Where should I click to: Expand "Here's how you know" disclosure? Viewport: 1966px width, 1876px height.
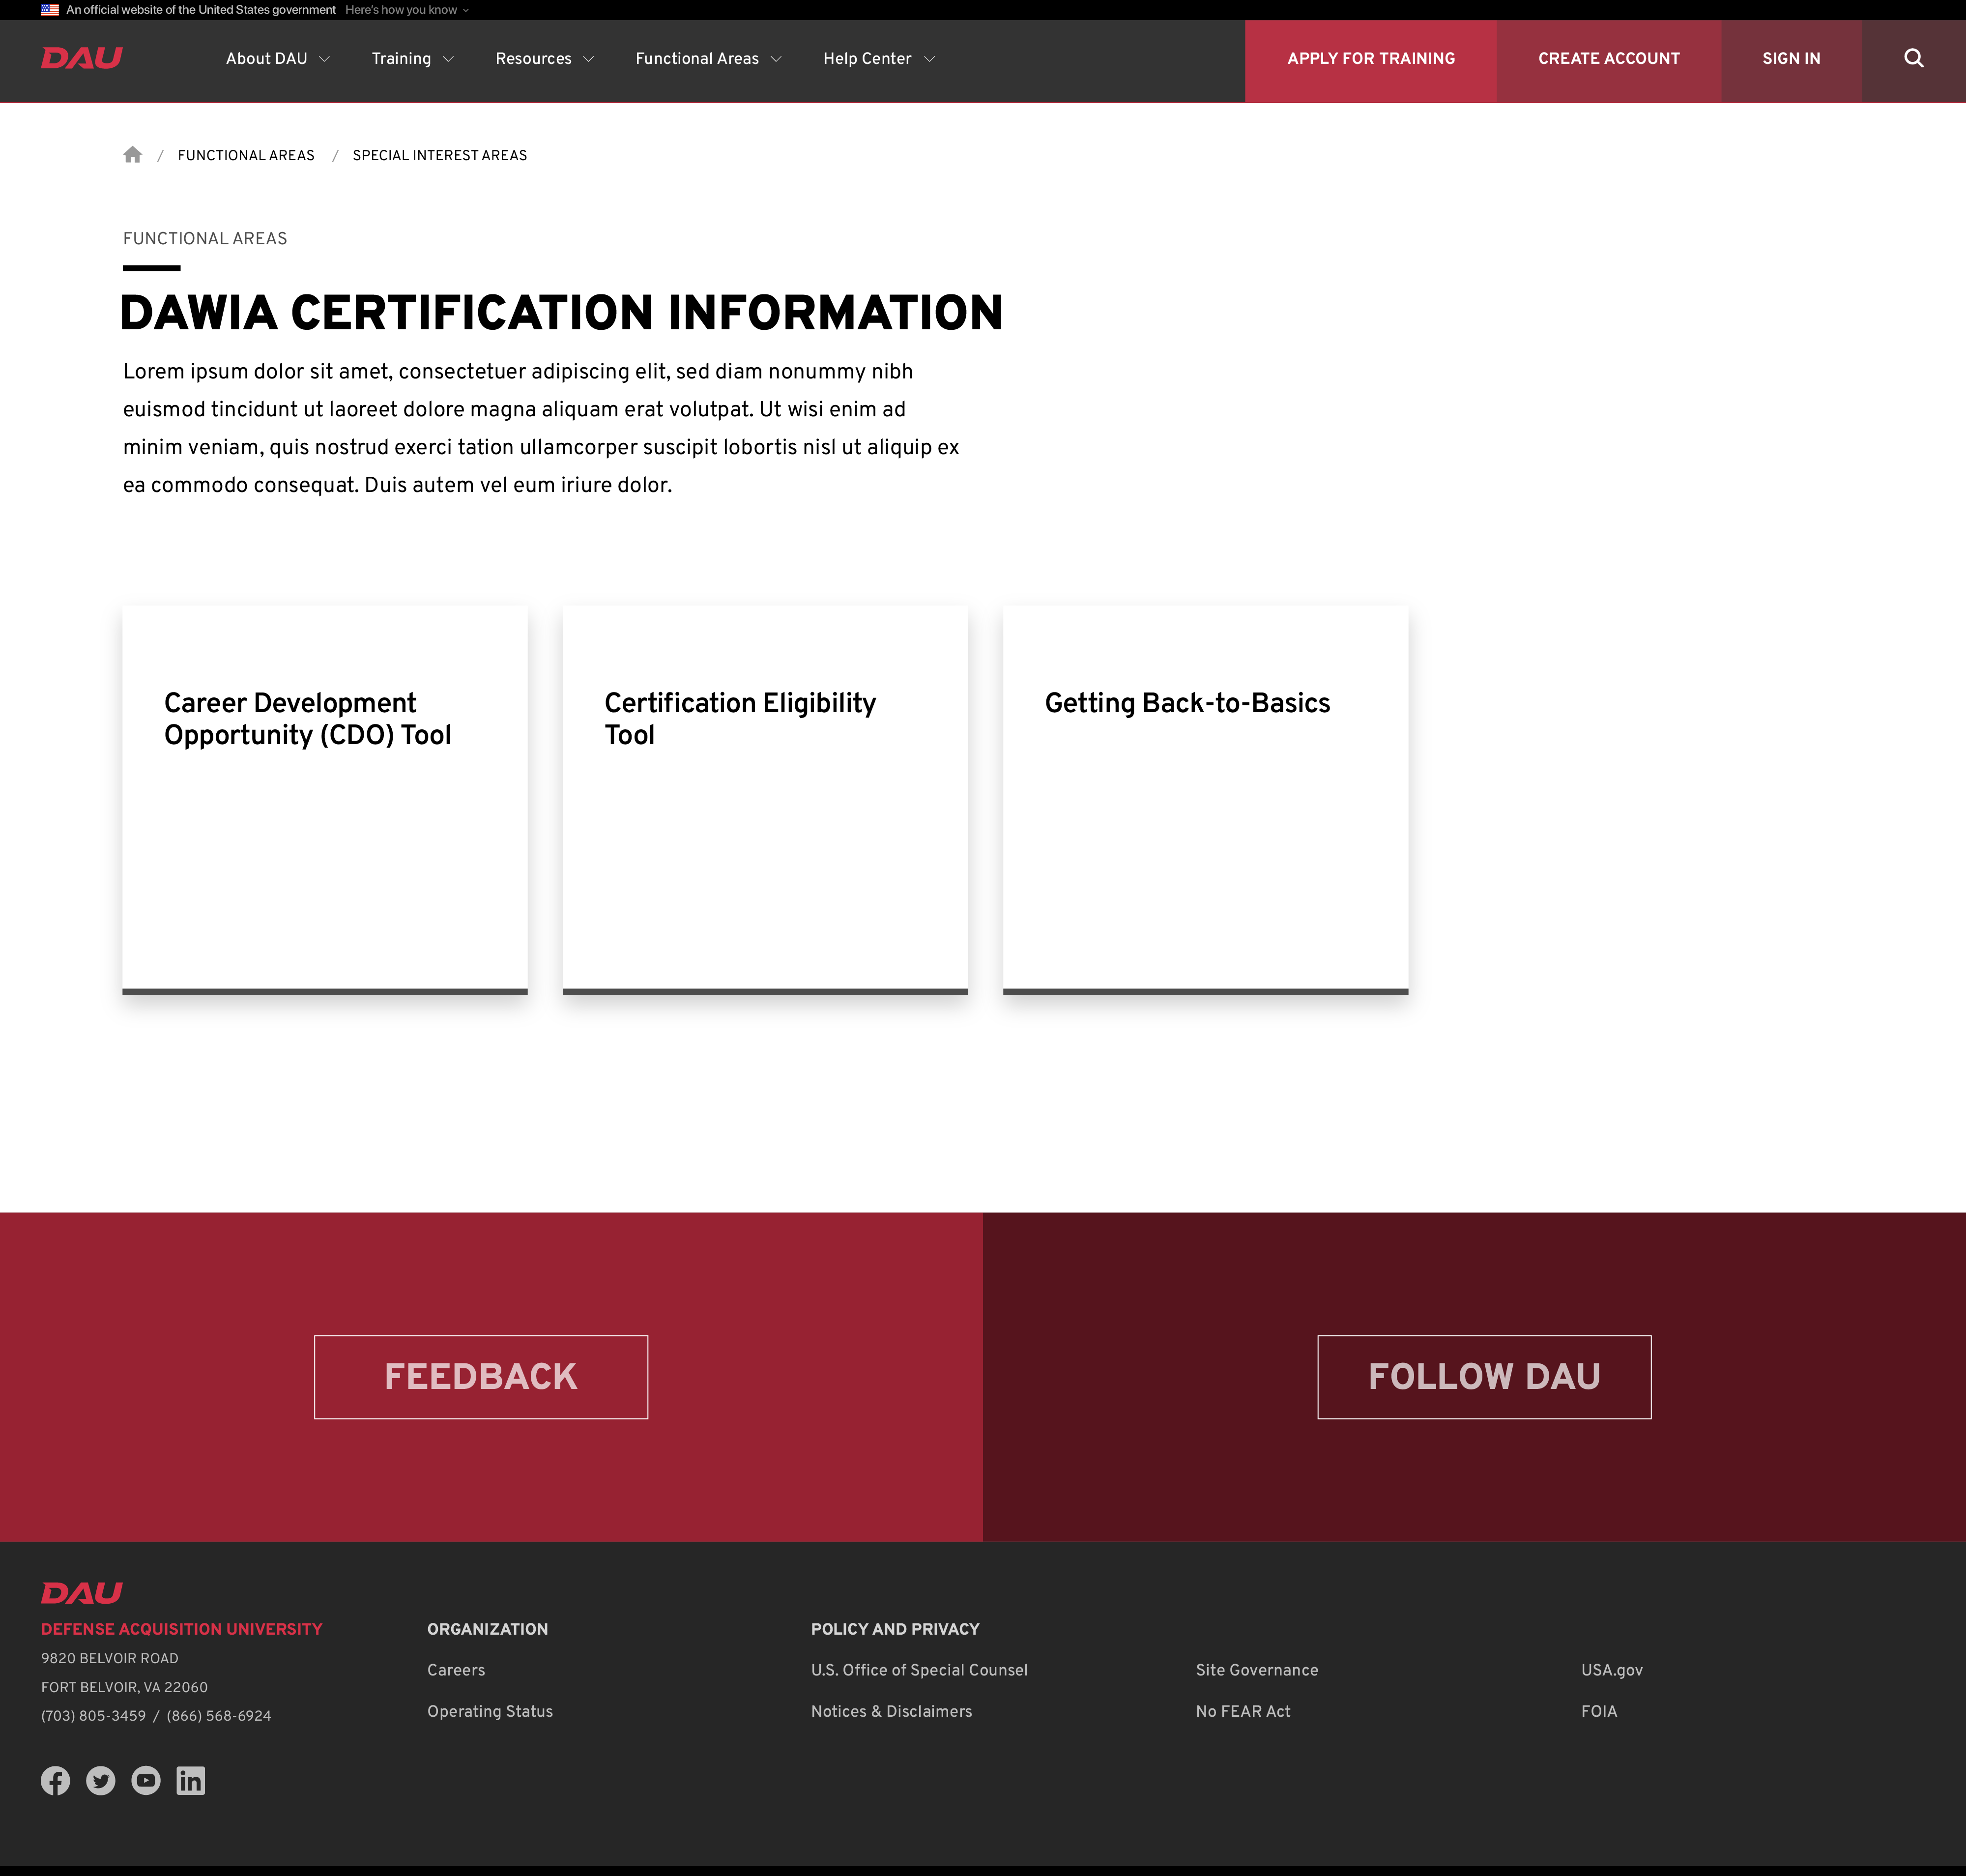point(407,10)
